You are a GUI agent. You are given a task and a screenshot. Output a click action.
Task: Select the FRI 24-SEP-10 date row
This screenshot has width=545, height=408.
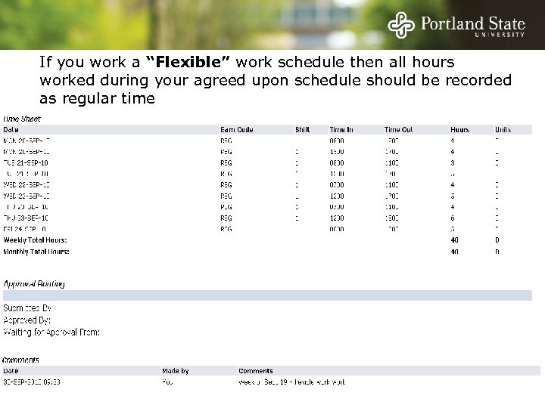(26, 228)
